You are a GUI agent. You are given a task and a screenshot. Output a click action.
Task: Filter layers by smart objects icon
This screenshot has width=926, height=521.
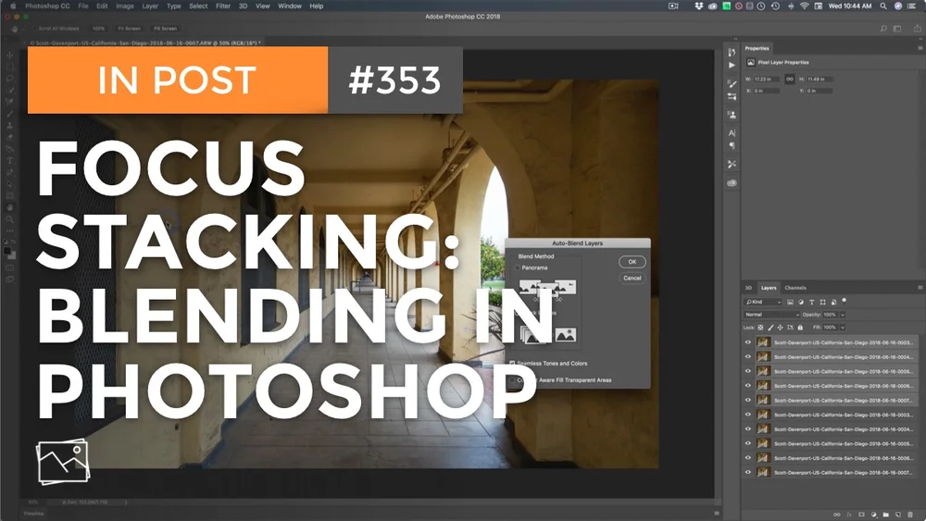(833, 302)
